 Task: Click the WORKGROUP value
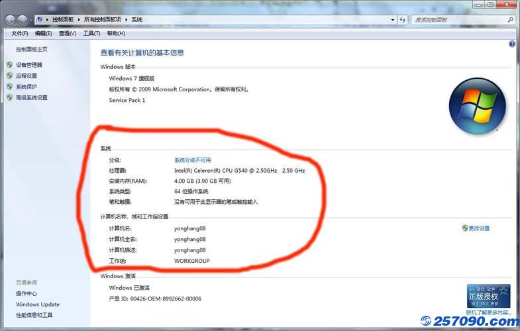192,261
